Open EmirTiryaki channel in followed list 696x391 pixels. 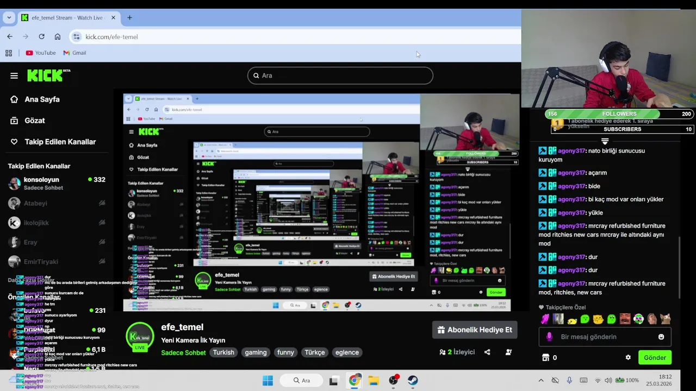[x=57, y=262]
